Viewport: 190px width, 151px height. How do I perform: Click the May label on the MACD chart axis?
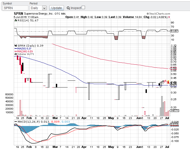point(111,147)
